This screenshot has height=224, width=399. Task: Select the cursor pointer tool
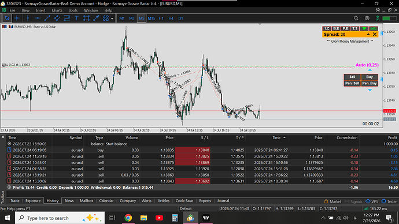click(x=7, y=18)
